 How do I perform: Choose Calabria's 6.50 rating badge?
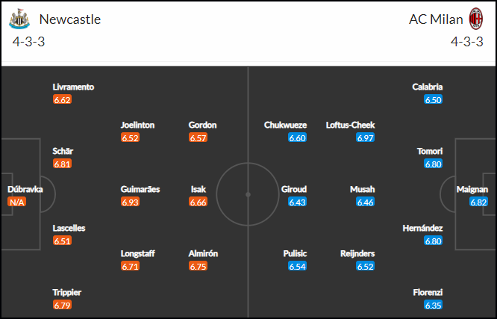pyautogui.click(x=433, y=99)
